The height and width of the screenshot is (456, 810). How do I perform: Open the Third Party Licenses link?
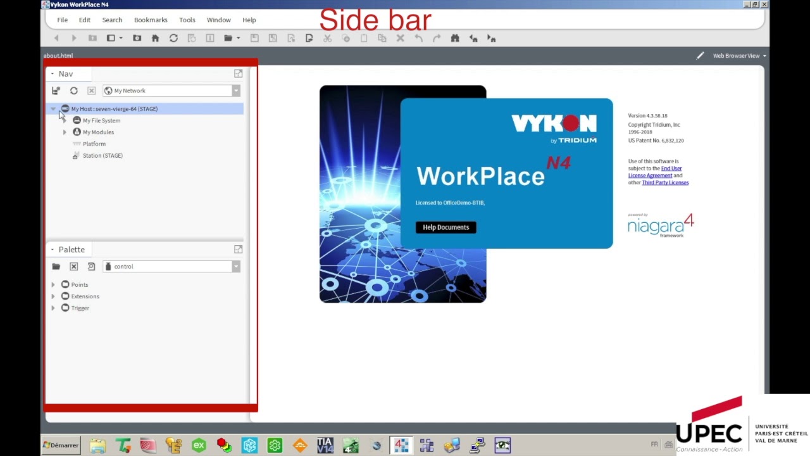point(665,182)
